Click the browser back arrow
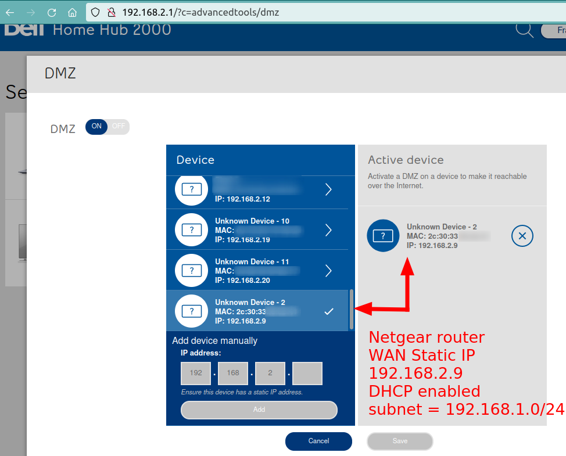This screenshot has width=566, height=456. tap(10, 12)
